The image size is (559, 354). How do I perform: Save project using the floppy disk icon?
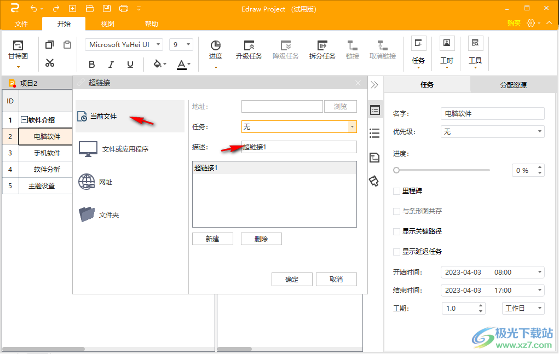[x=107, y=9]
